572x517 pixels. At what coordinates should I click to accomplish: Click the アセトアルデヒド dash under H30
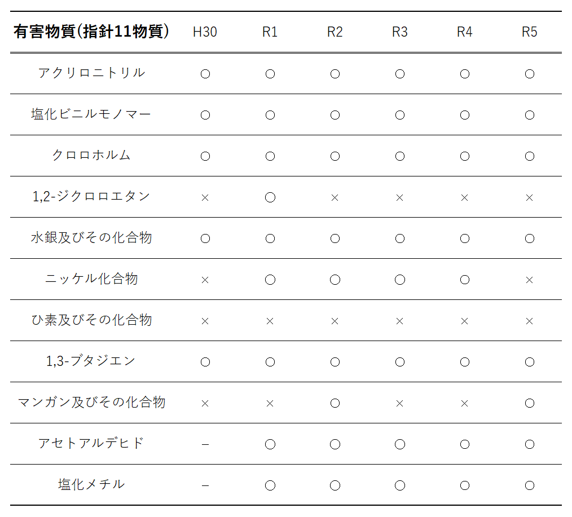(x=205, y=444)
